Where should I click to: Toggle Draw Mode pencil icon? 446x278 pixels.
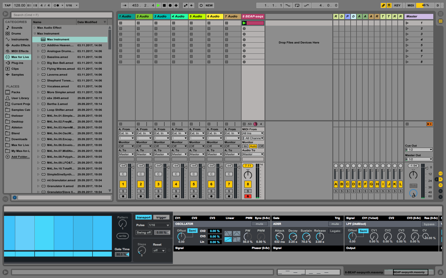[x=383, y=5]
